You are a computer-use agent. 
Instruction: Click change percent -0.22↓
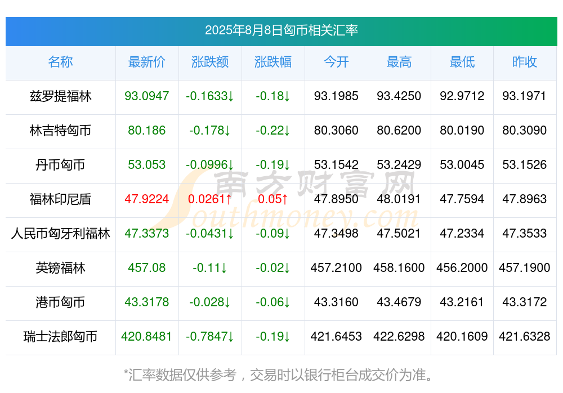click(x=273, y=131)
